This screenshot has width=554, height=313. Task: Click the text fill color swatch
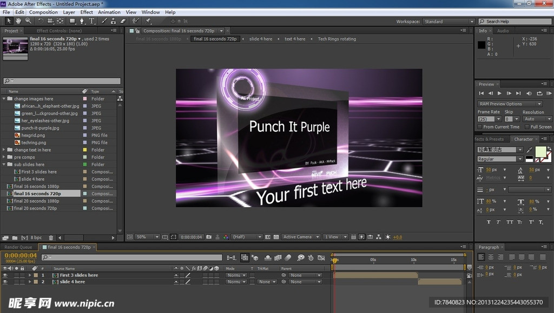pos(540,151)
